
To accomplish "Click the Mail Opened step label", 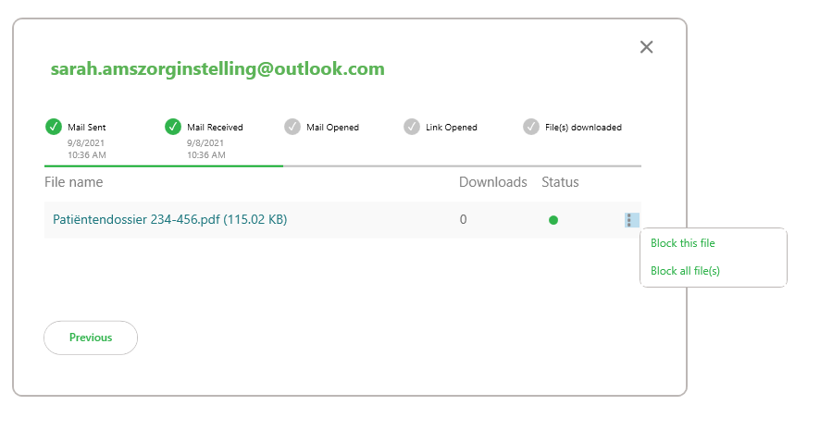I will pos(332,127).
